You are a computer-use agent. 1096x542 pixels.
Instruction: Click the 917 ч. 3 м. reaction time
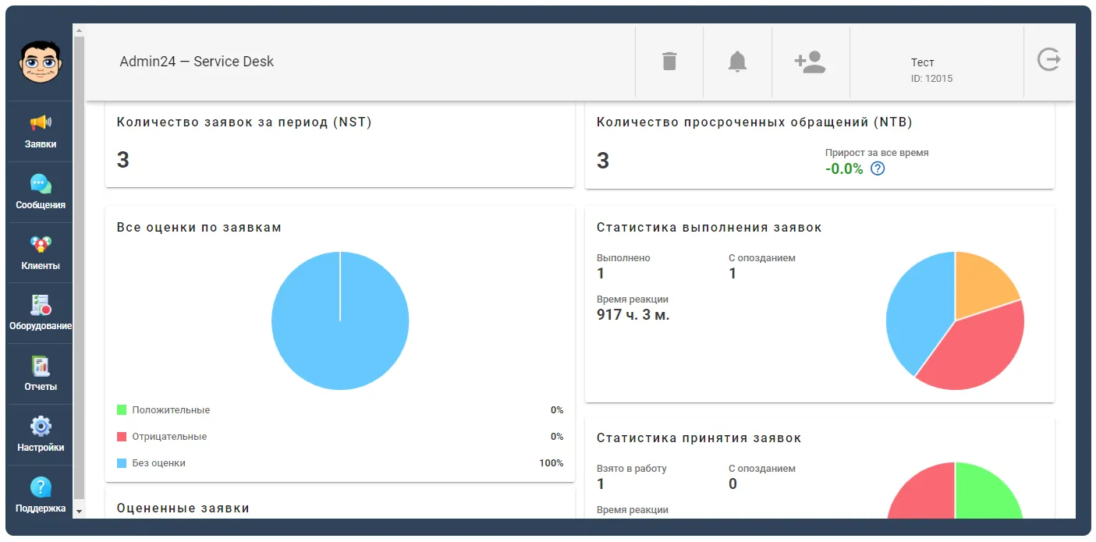click(633, 315)
